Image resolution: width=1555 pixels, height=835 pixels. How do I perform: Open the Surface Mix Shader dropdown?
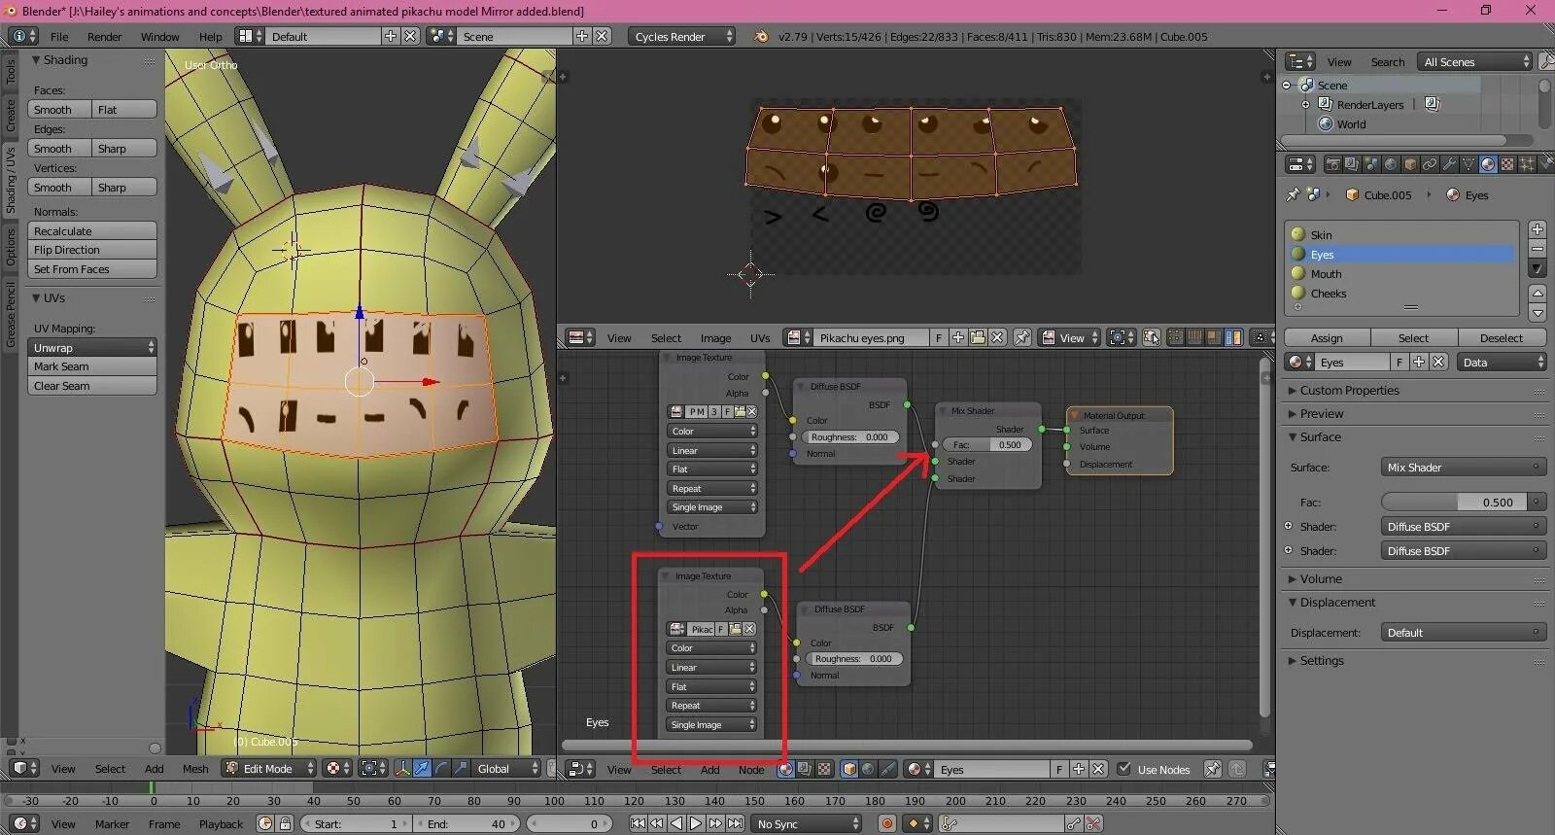pyautogui.click(x=1463, y=468)
